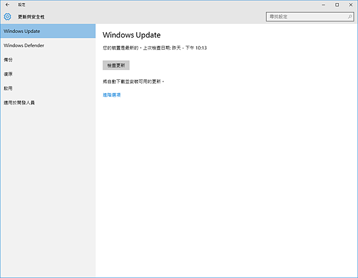
Task: Click the 更新與安全性 header text
Action: point(31,17)
